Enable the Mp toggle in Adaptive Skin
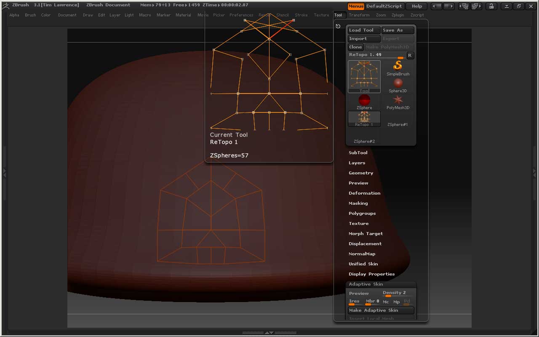The width and height of the screenshot is (539, 337). 396,302
